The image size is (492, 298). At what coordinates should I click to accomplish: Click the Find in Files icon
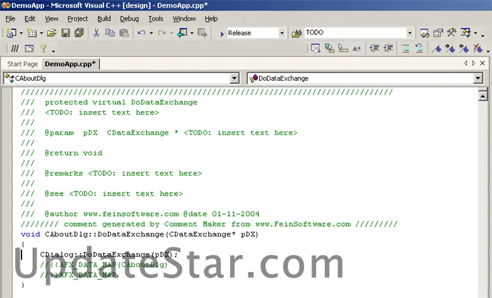(296, 33)
